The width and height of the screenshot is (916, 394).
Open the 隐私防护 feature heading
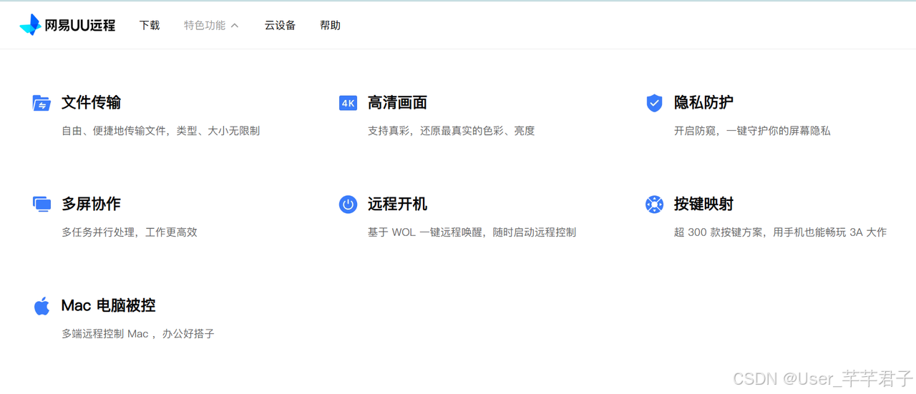(703, 103)
